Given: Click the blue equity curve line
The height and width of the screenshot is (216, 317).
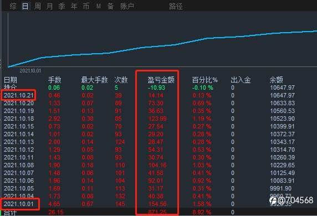Looking at the screenshot, I should click(162, 45).
